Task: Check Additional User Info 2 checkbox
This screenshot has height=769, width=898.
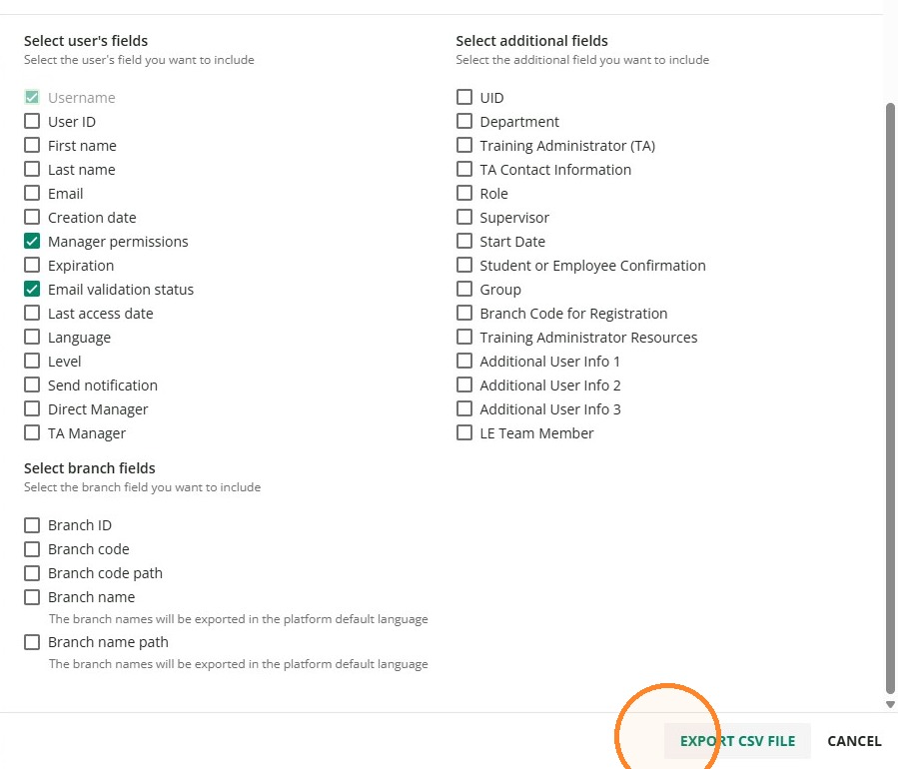Action: click(464, 384)
